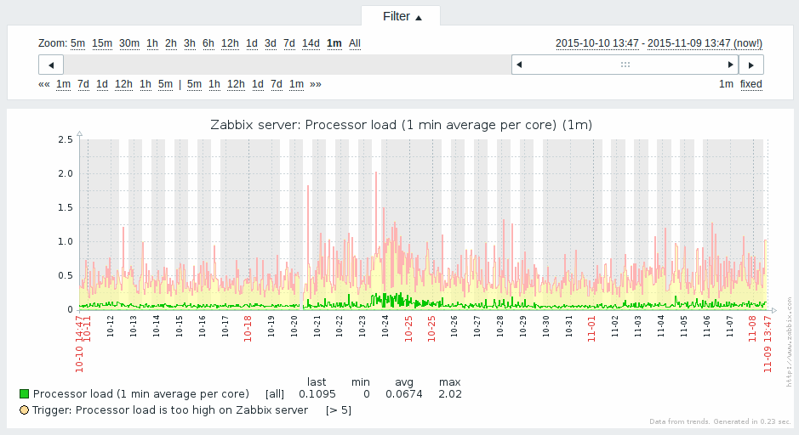Click the last value 0.1095
799x435 pixels.
(x=317, y=393)
